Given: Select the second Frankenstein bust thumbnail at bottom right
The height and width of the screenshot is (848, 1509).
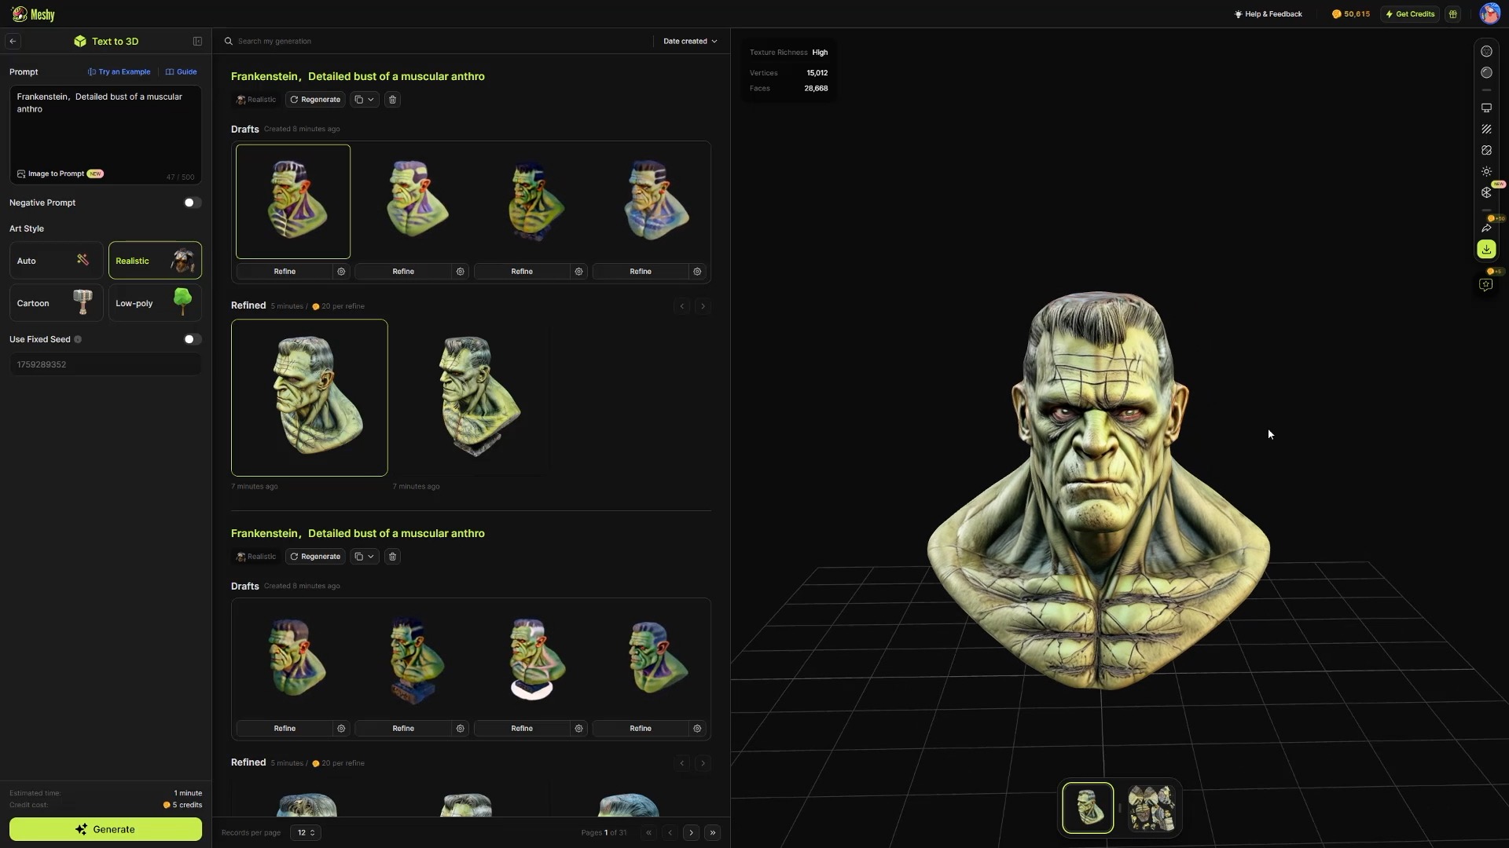Looking at the screenshot, I should [x=1150, y=807].
